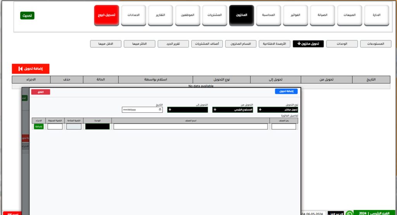
Task: Click into the اسم الصنف text field
Action: [190, 127]
